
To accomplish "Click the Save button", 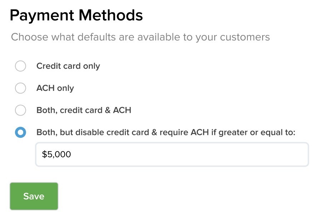I will coord(34,196).
